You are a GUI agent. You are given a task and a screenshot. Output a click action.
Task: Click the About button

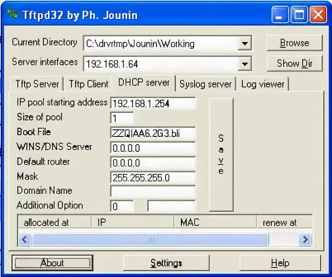click(52, 263)
